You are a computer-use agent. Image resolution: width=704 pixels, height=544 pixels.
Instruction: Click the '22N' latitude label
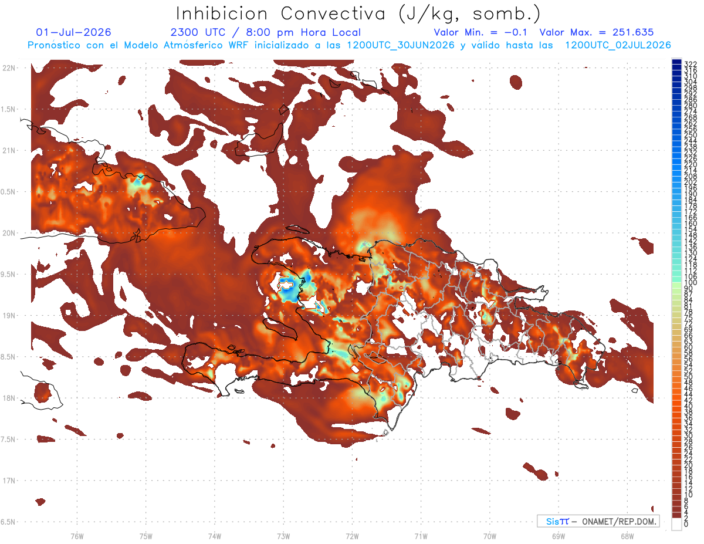tap(8, 68)
